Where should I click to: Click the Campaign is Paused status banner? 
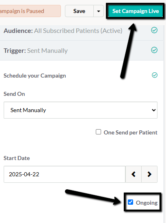(30, 11)
